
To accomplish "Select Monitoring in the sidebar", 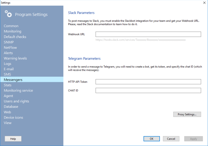I will click(13, 31).
